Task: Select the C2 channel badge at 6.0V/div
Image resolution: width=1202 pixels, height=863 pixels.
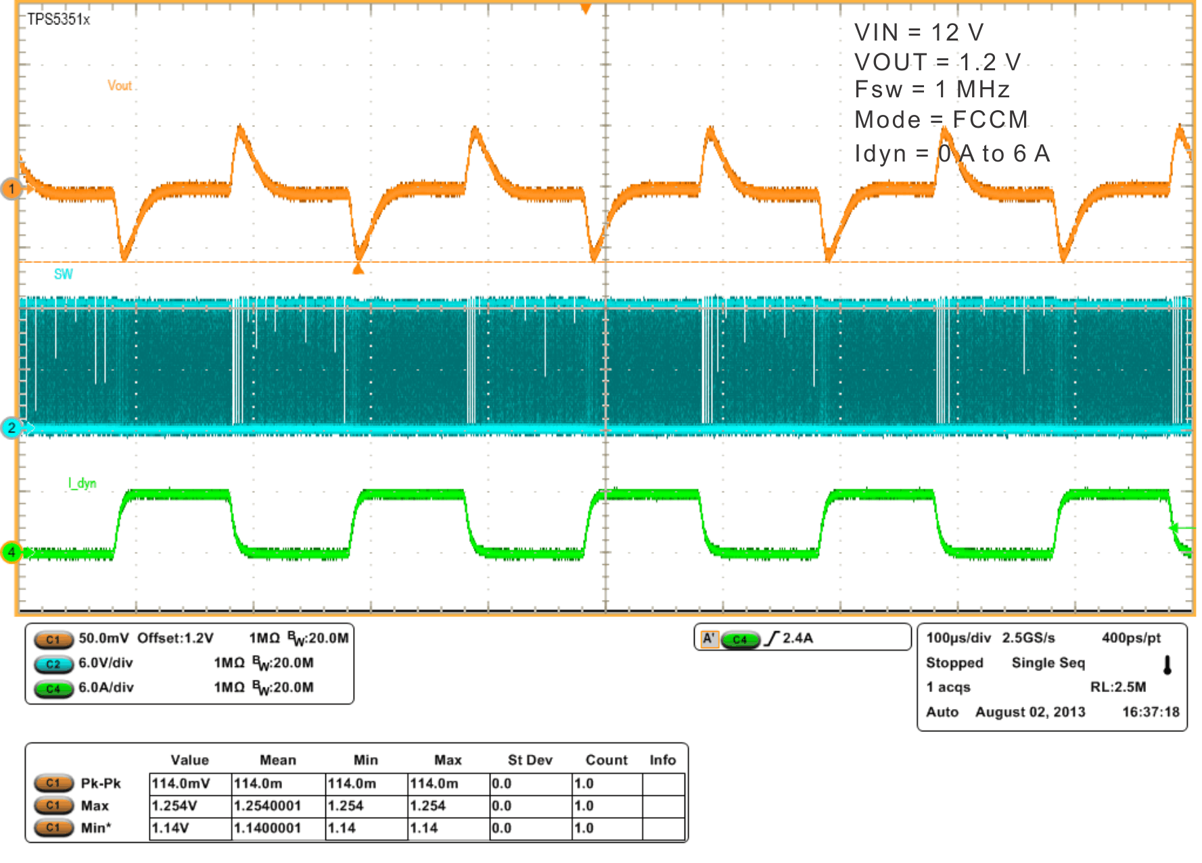Action: pyautogui.click(x=53, y=663)
